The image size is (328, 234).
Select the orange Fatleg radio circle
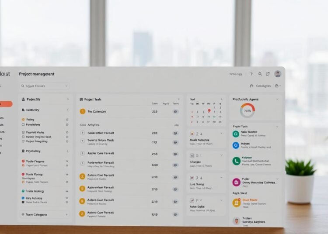pyautogui.click(x=23, y=120)
